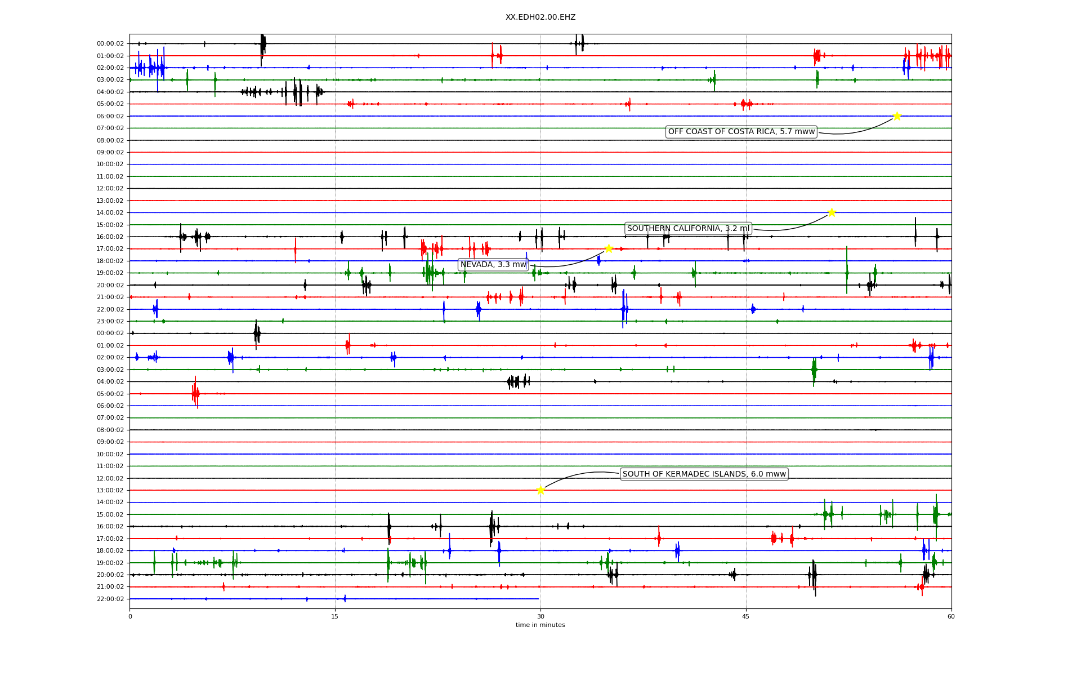This screenshot has height=676, width=1081.
Task: Click the first 14:00:02 time label
Action: point(110,212)
